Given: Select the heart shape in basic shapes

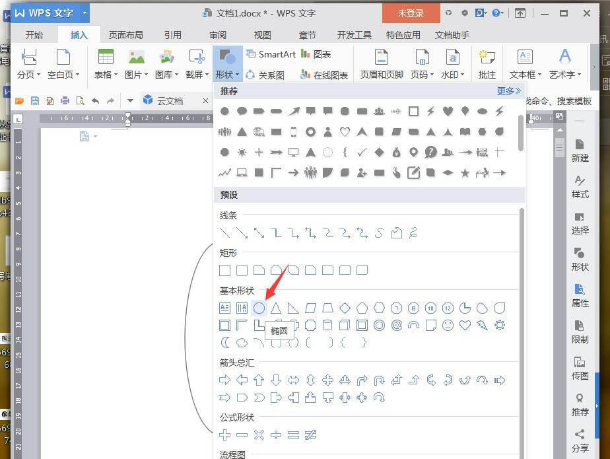Looking at the screenshot, I should click(465, 325).
